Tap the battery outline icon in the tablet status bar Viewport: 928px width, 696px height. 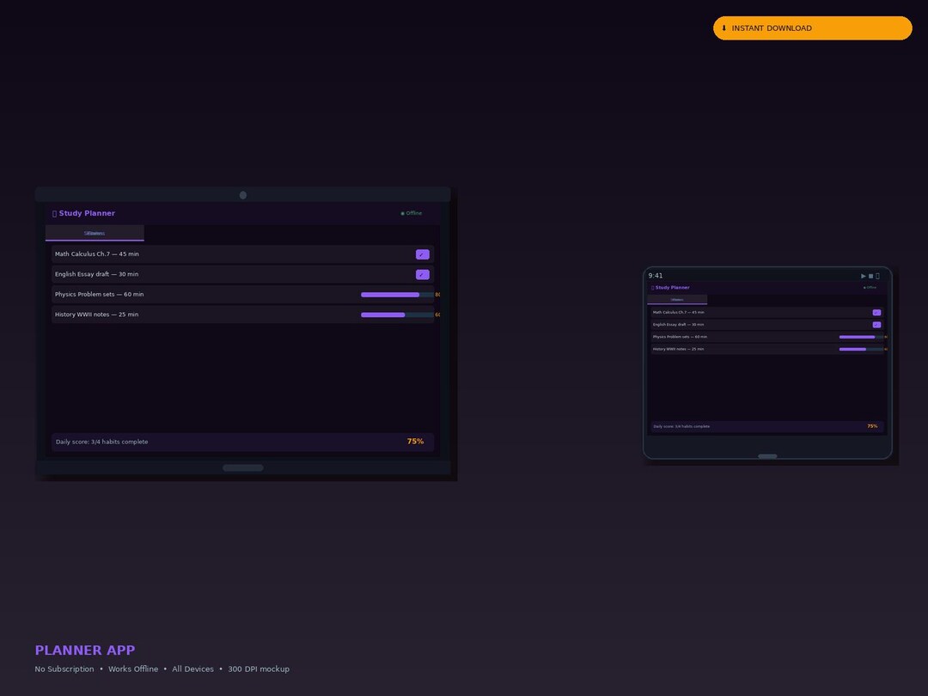[x=877, y=276]
